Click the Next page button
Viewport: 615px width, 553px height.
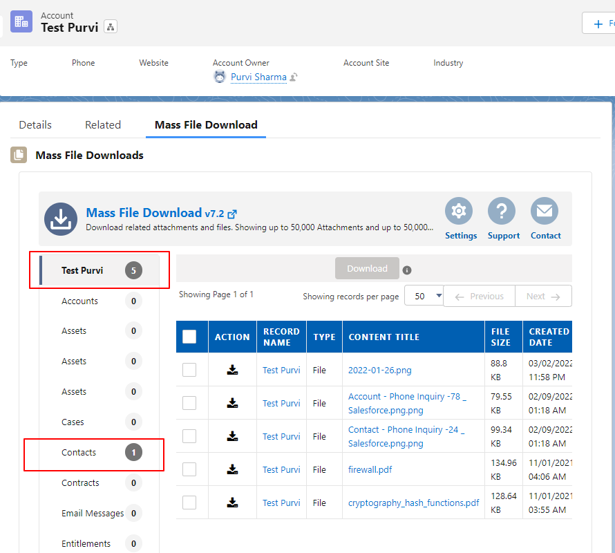click(x=543, y=295)
